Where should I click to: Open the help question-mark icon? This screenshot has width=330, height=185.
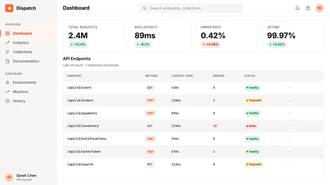click(308, 8)
